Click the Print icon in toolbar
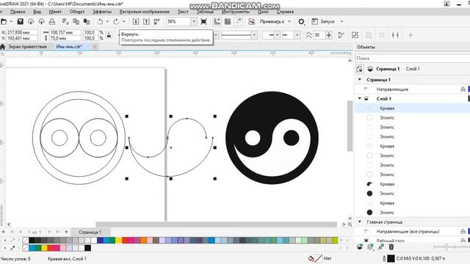470x264 pixels. point(52,21)
